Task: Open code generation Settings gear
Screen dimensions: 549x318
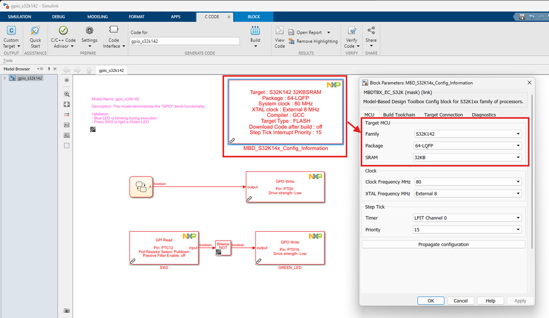Action: pyautogui.click(x=89, y=37)
